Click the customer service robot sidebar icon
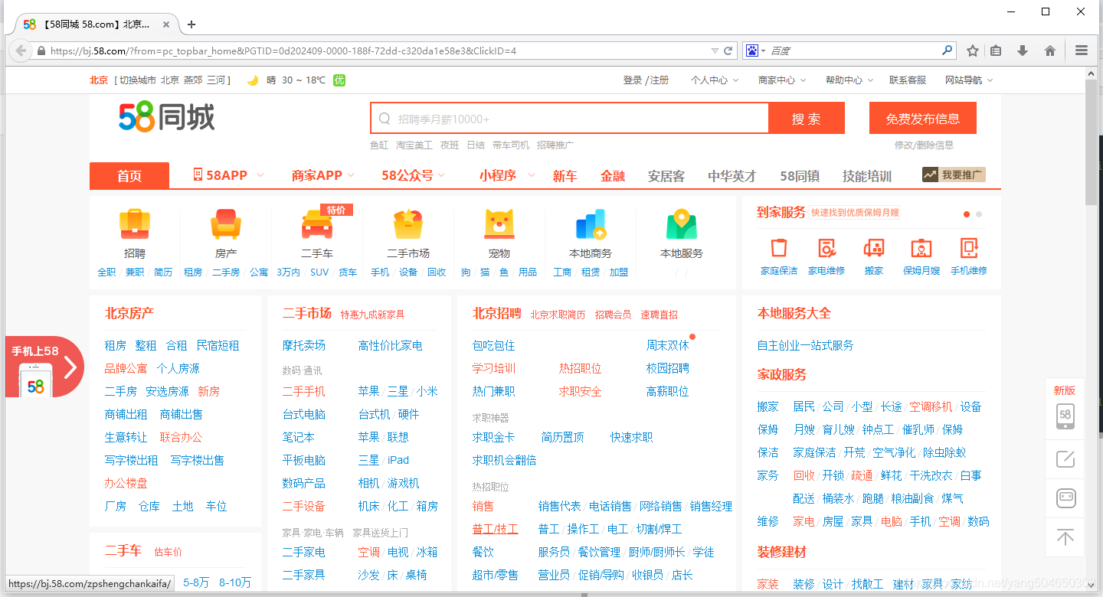Screen dimensions: 1103x597 click(x=1065, y=498)
